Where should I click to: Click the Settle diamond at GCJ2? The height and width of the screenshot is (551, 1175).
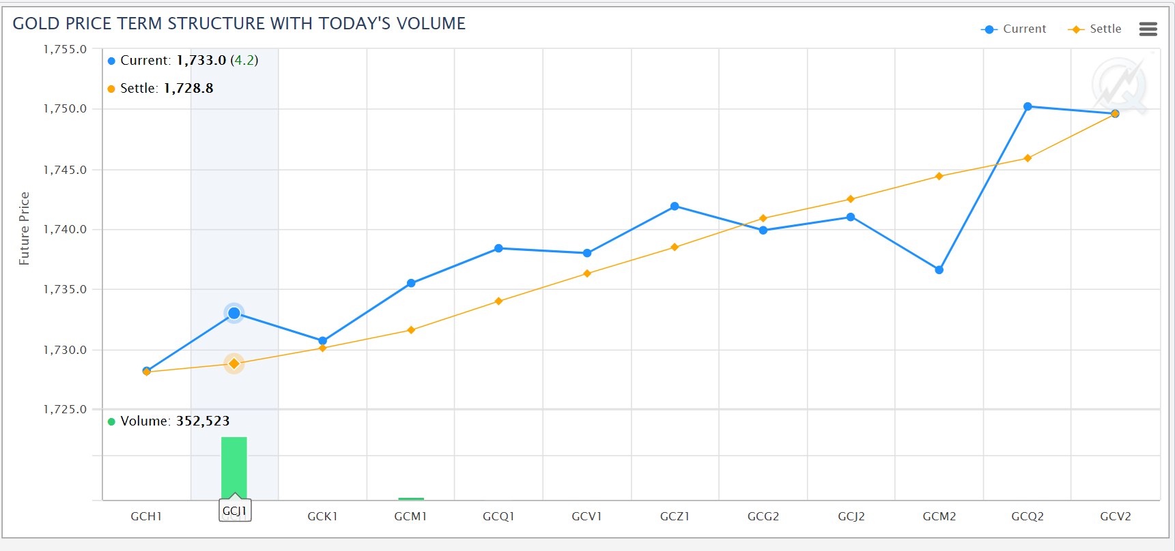click(x=851, y=199)
